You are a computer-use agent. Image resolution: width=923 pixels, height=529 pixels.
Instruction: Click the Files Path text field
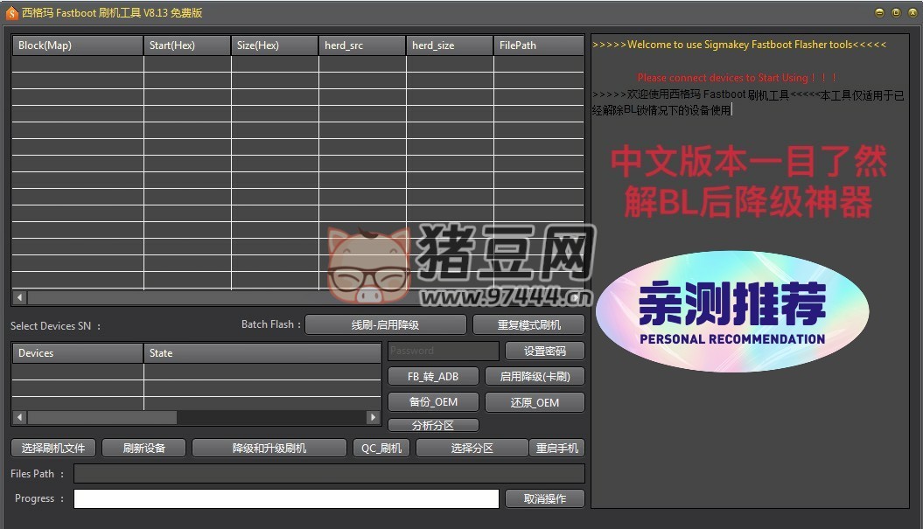pos(329,474)
